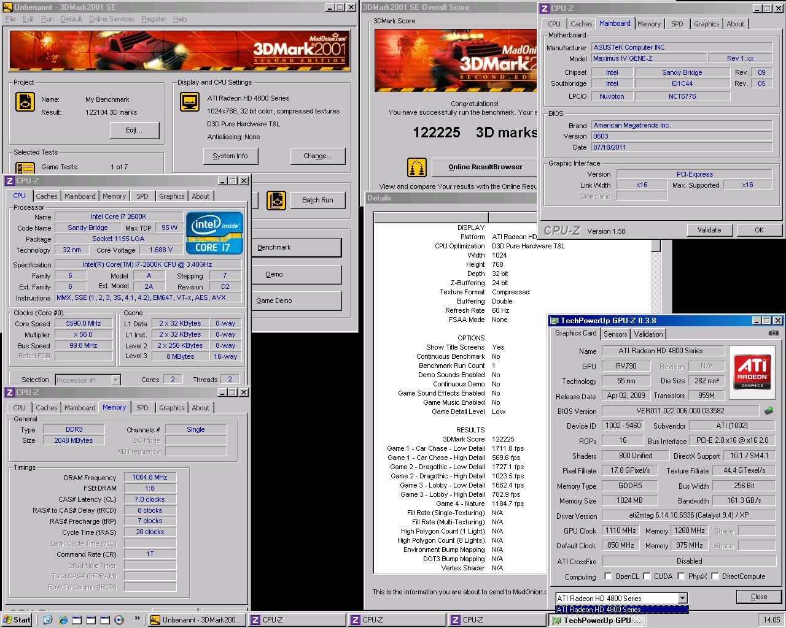The width and height of the screenshot is (786, 628).
Task: Expand the quick launch overflow chevron
Action: click(136, 619)
